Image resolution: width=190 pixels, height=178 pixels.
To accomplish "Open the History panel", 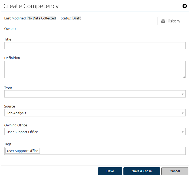I will coord(171,21).
